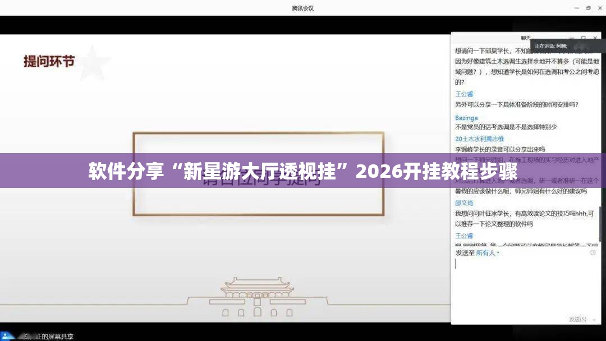Click sender name Bazinga in chat
The height and width of the screenshot is (341, 606).
(466, 118)
